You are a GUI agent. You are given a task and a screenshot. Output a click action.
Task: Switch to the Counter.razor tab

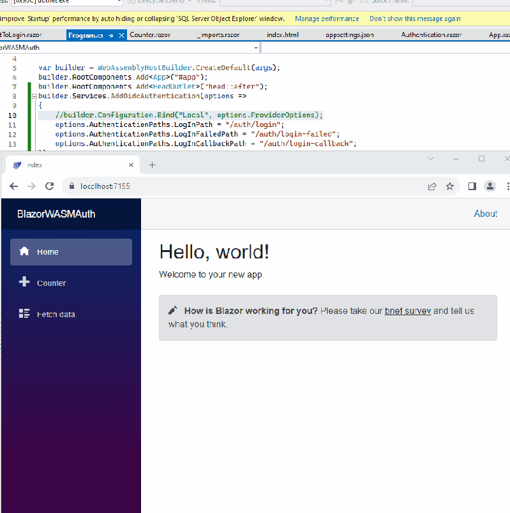click(150, 34)
